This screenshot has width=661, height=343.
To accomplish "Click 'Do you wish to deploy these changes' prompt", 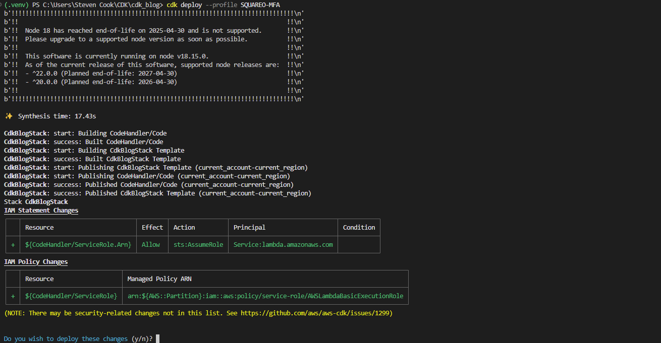I will pos(66,339).
